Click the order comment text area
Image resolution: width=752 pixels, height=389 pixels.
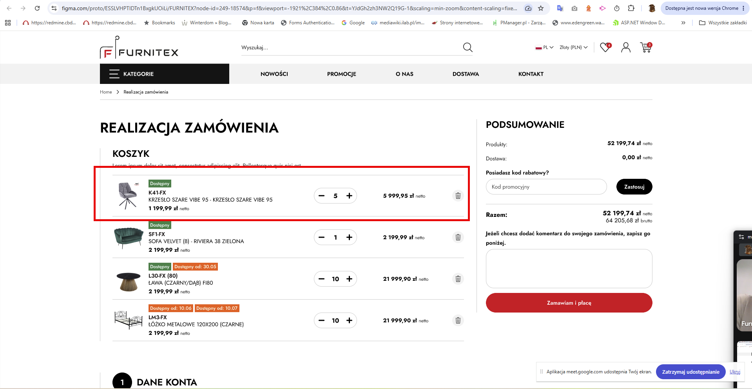click(x=569, y=269)
